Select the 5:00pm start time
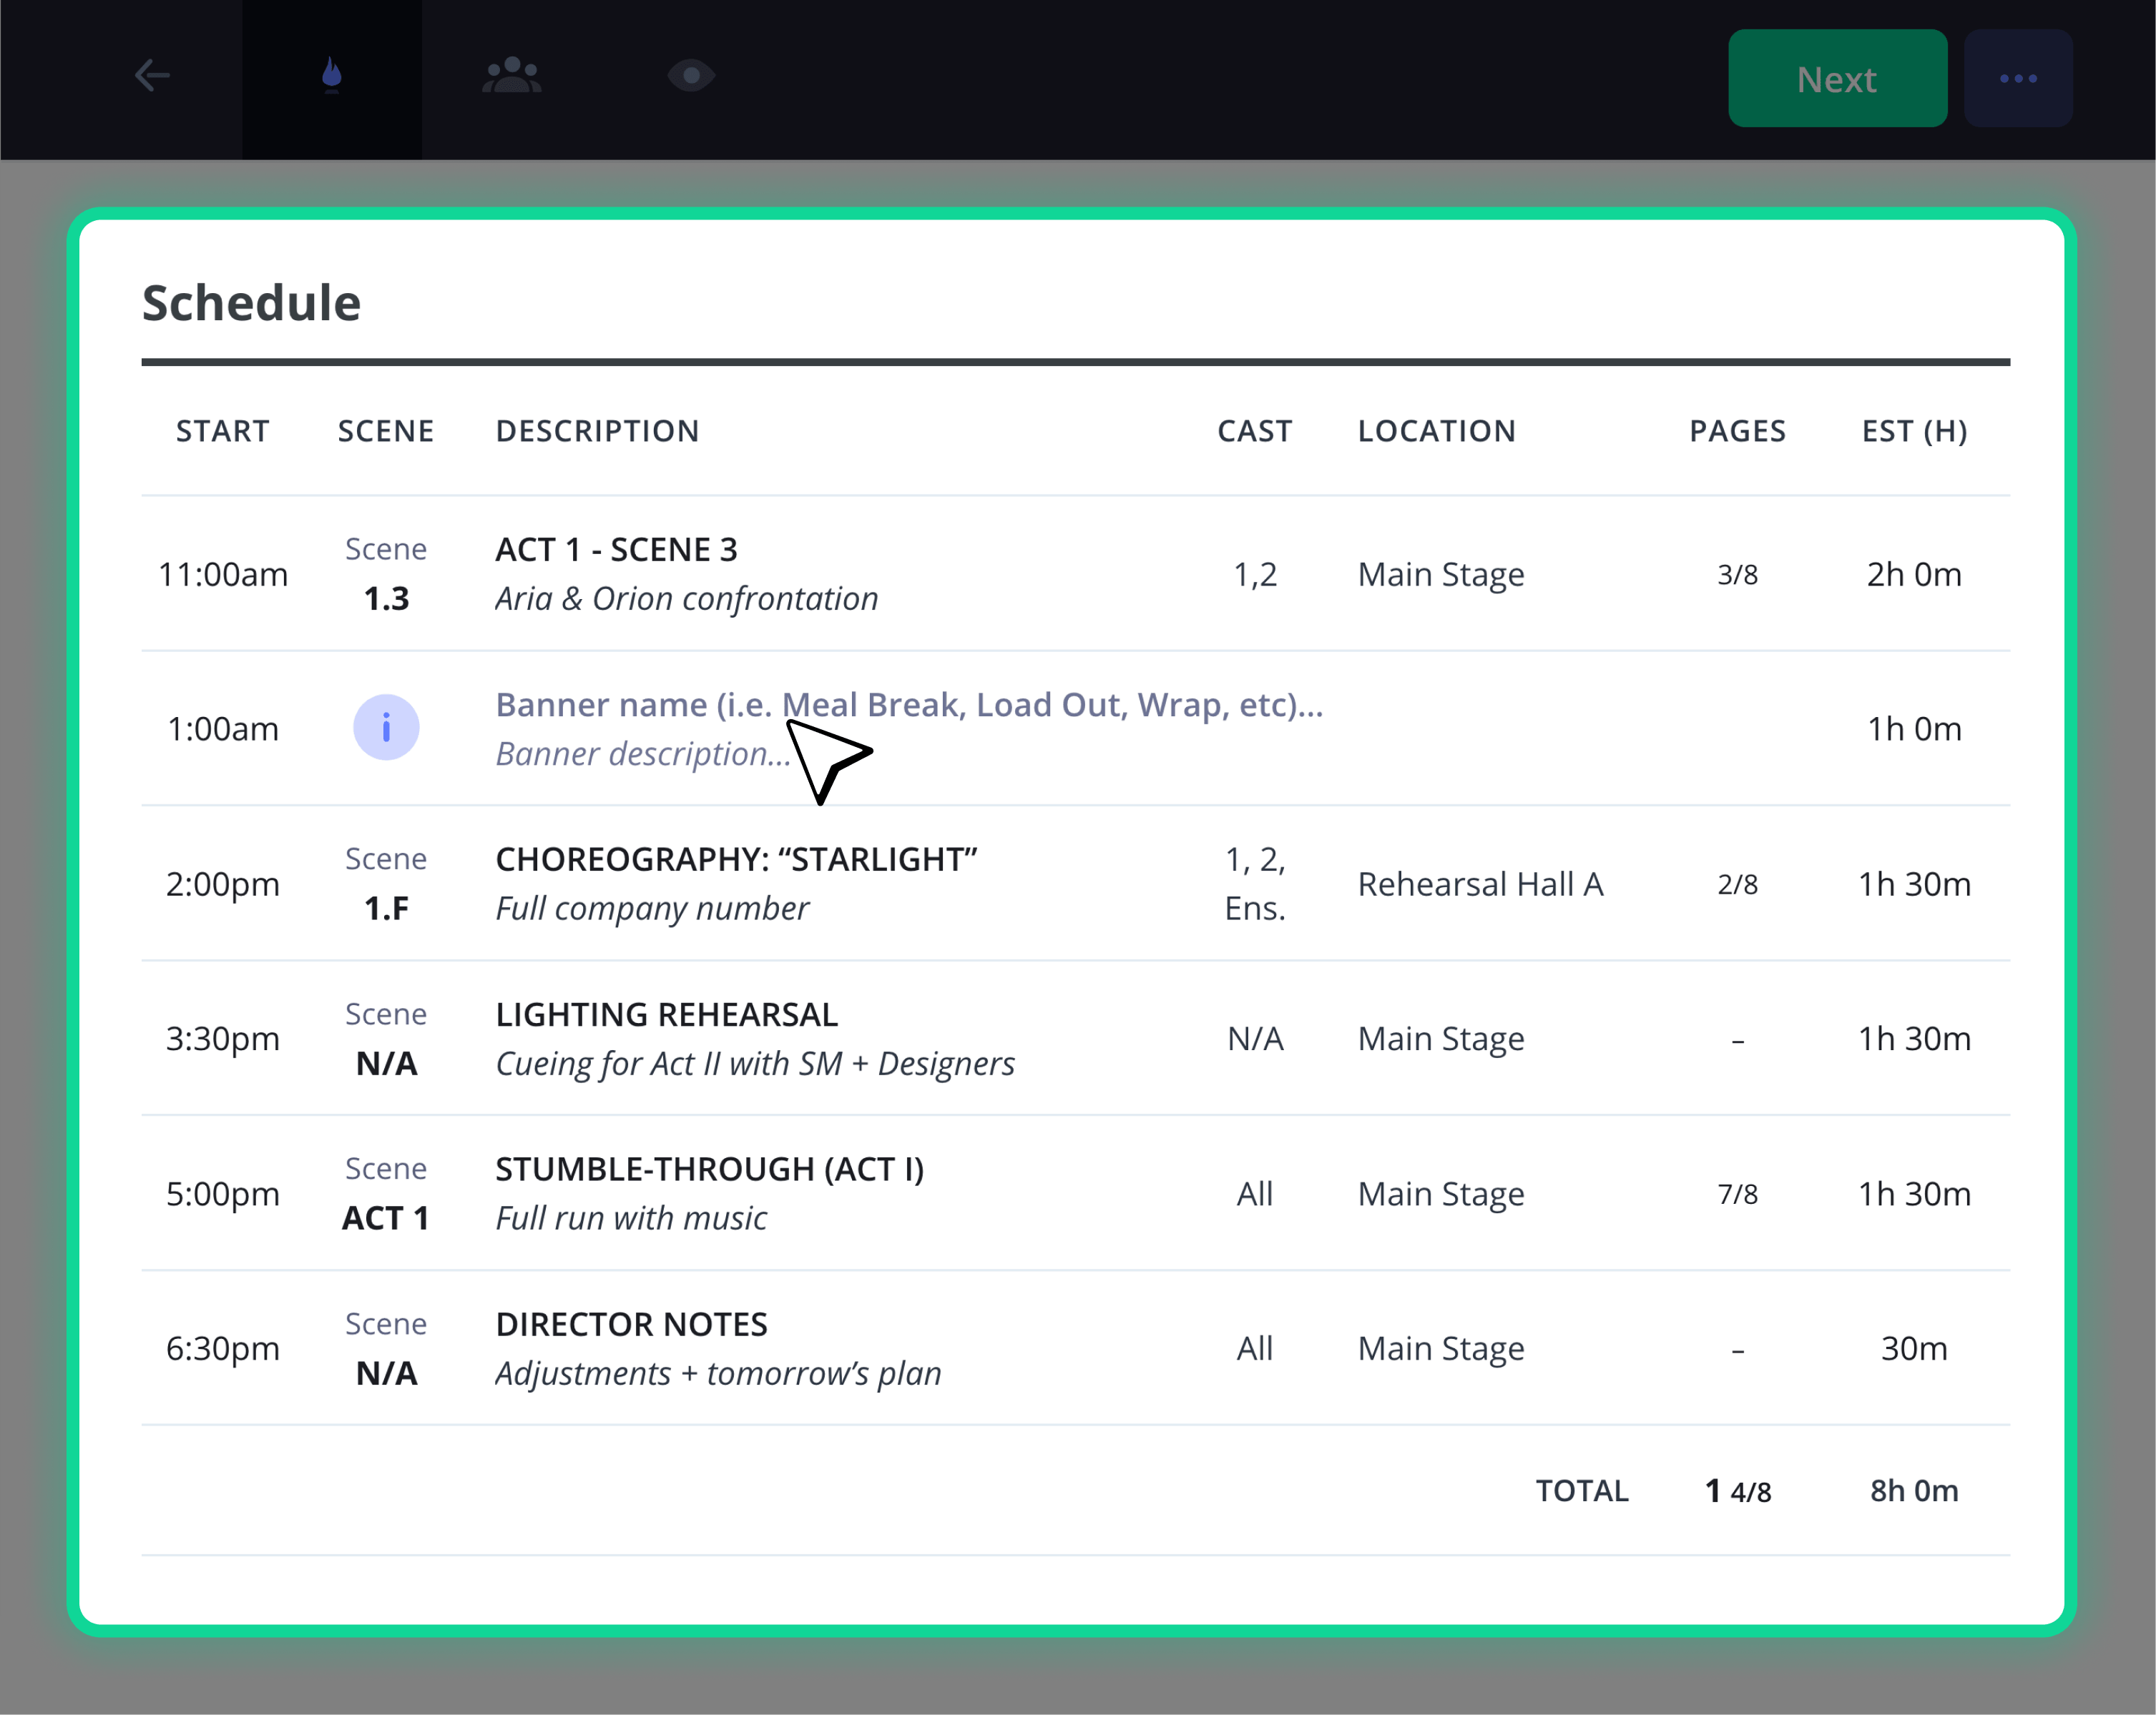The image size is (2156, 1715). [x=223, y=1195]
